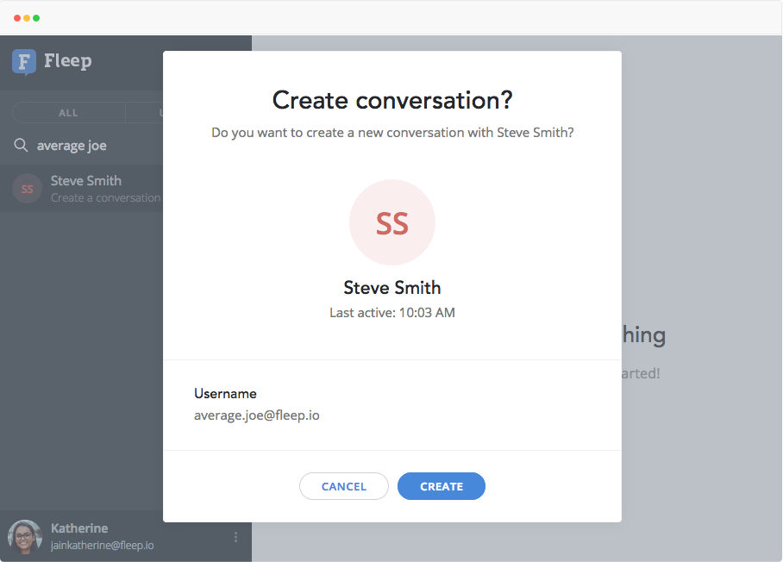Click the yellow minimize window button
The image size is (783, 562).
tap(27, 18)
